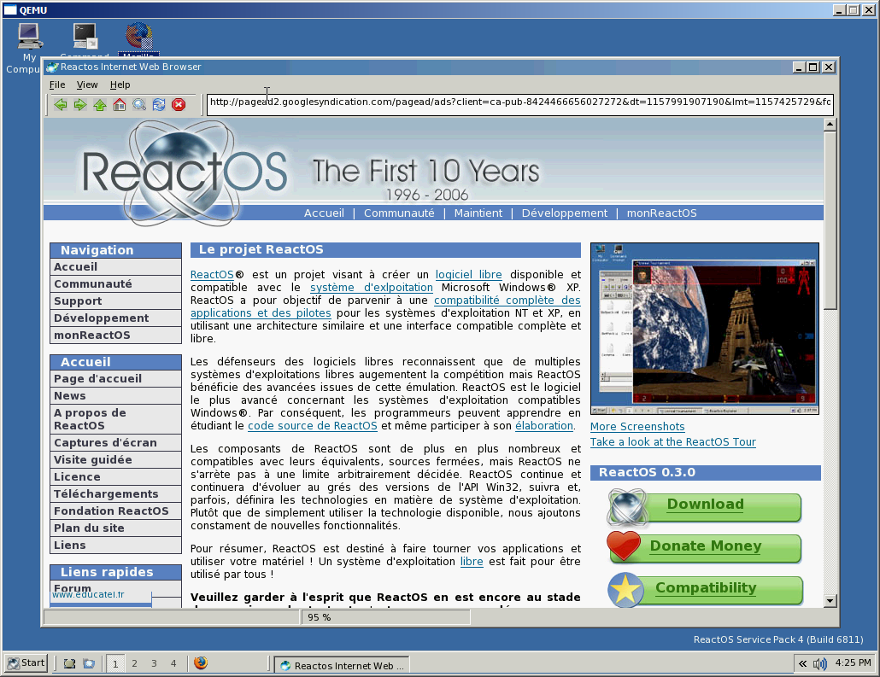
Task: Click the ReactOS logo in page header
Action: tap(185, 173)
